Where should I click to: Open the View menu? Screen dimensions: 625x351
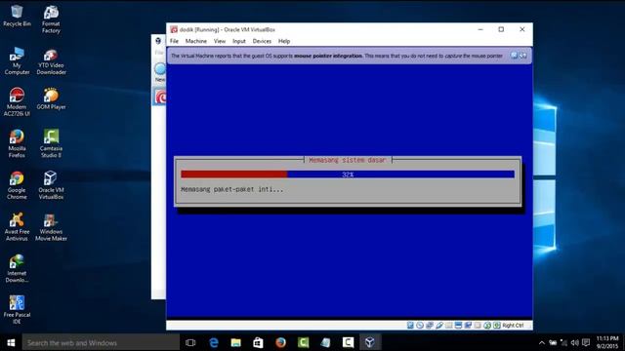(219, 41)
